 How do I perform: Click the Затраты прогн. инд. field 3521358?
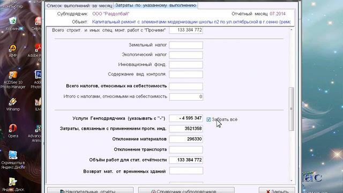(x=186, y=129)
